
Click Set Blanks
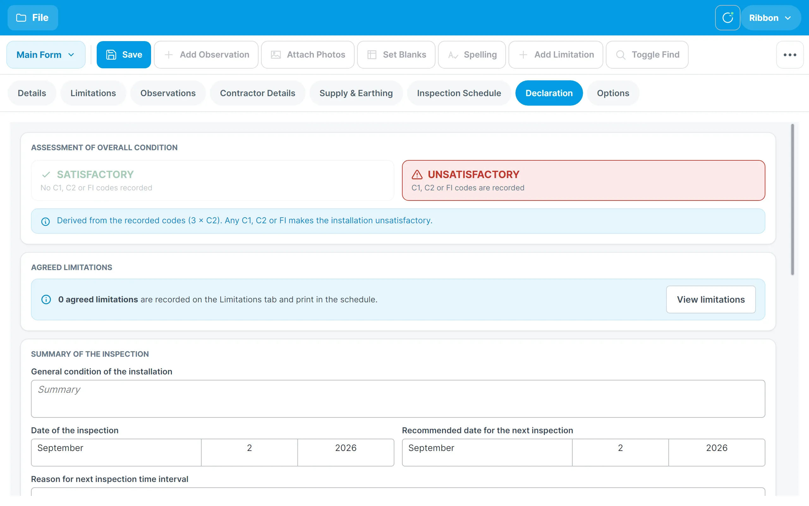[x=396, y=54]
